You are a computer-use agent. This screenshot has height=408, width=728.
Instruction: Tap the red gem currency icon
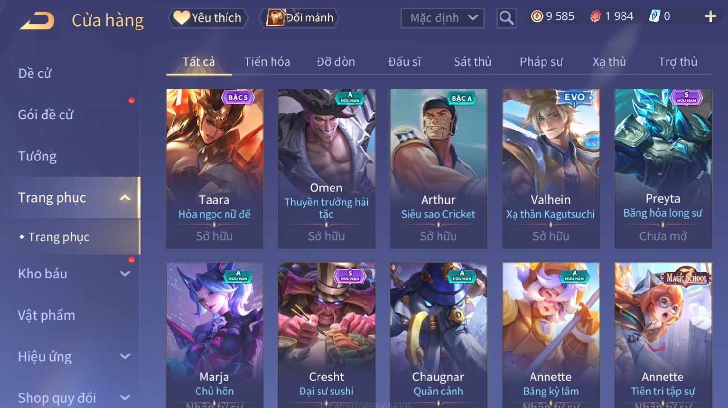point(595,16)
